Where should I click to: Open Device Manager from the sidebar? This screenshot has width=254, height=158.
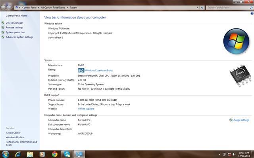(x=14, y=23)
